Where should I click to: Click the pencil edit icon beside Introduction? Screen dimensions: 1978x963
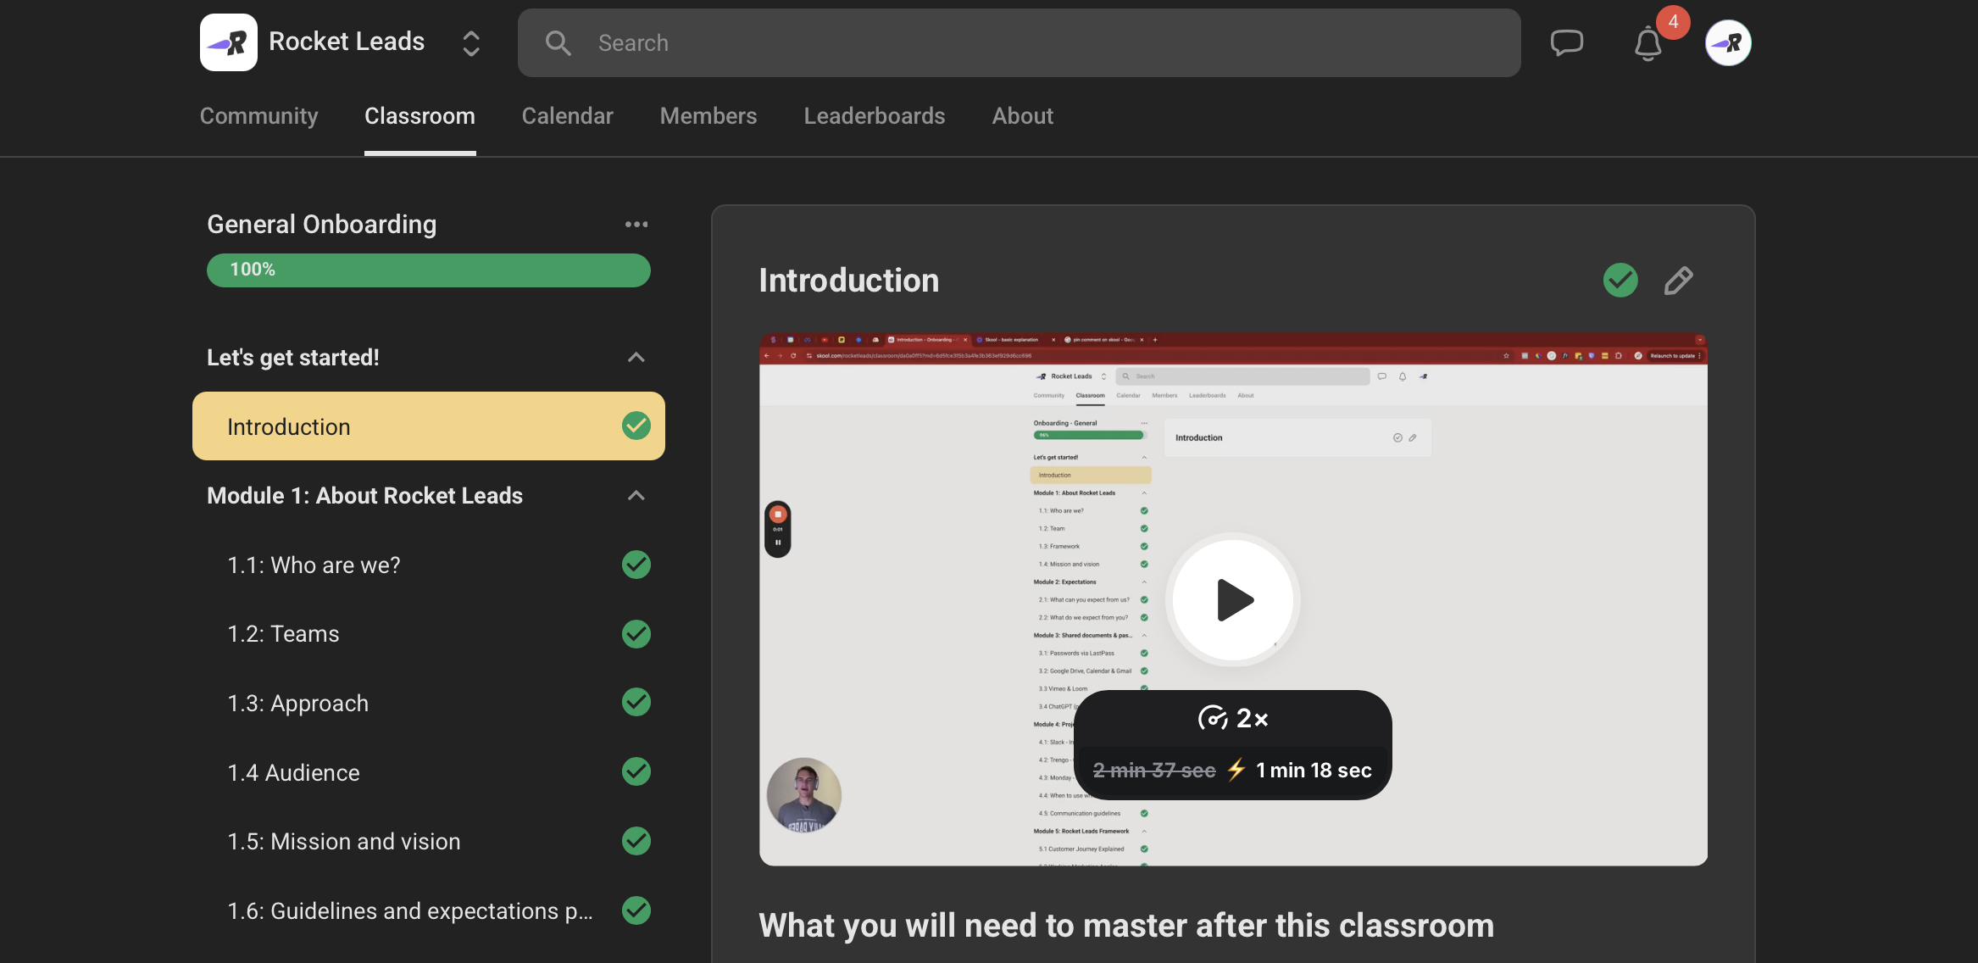pos(1678,281)
